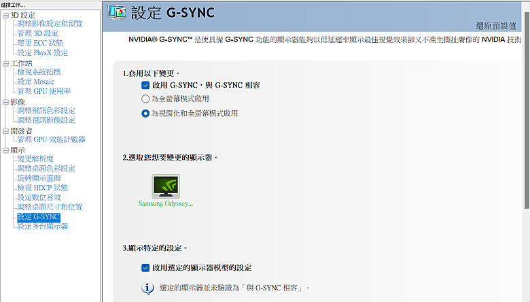Click the 3D 設定 category label

pos(22,15)
